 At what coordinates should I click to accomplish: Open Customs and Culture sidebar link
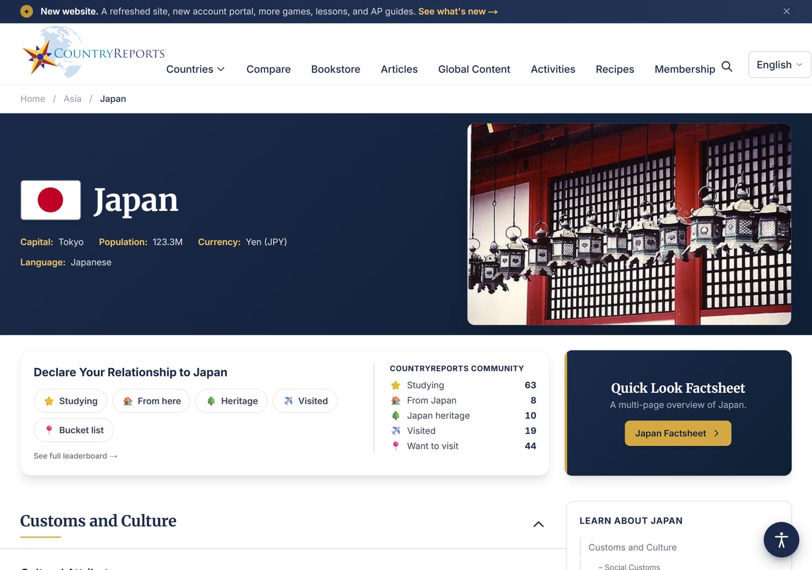coord(632,547)
